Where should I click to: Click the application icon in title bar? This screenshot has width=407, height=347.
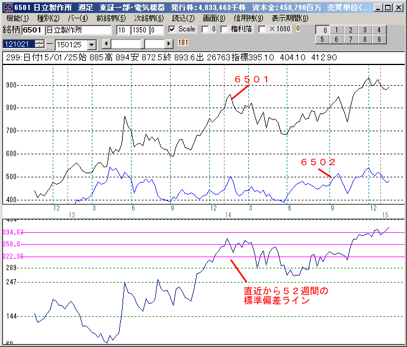[x=8, y=8]
